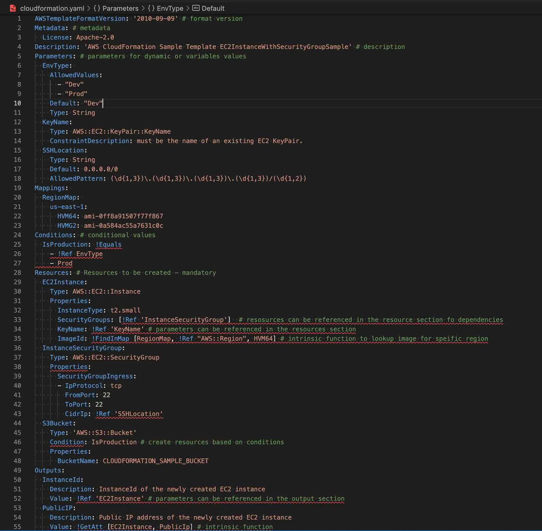
Task: Click the Parameters key on line 5
Action: click(54, 56)
